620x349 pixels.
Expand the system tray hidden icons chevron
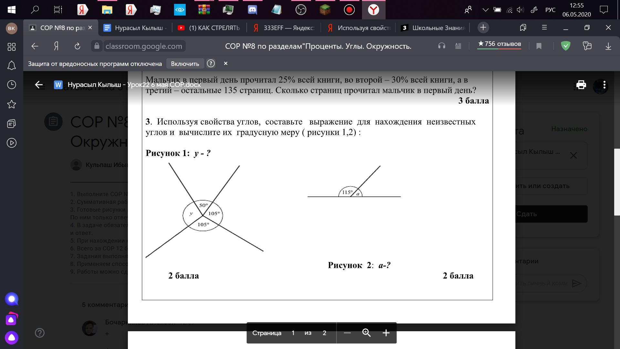click(x=485, y=10)
